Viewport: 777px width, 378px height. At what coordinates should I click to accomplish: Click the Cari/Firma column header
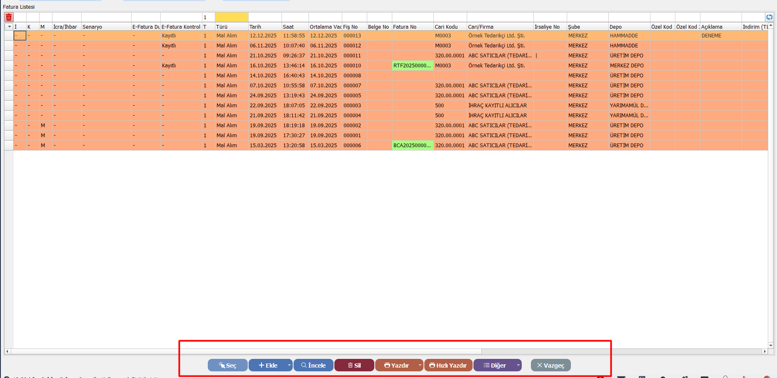[499, 27]
